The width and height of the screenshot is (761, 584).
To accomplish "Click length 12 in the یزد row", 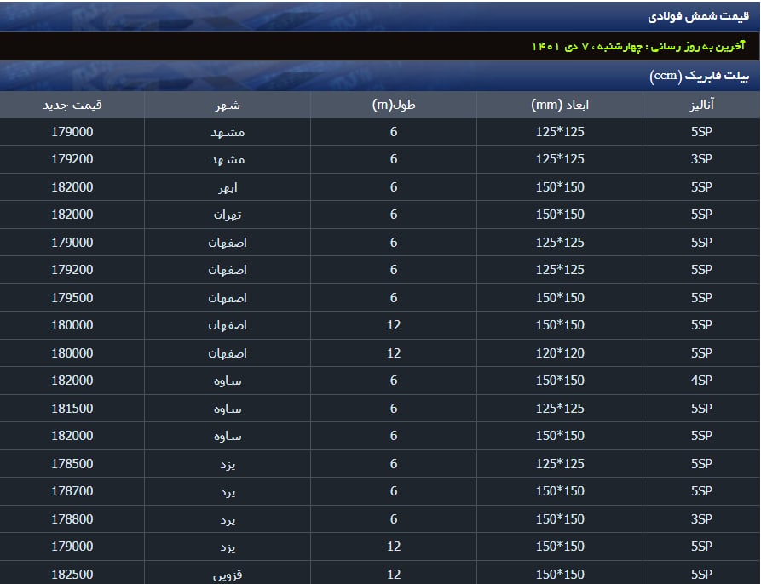I will 394,546.
